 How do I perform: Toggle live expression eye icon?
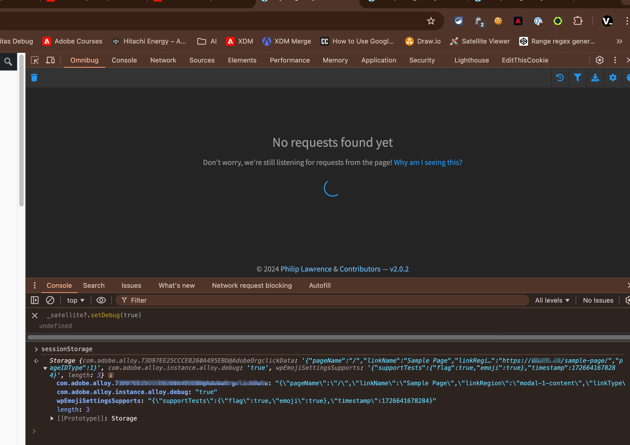click(x=101, y=300)
